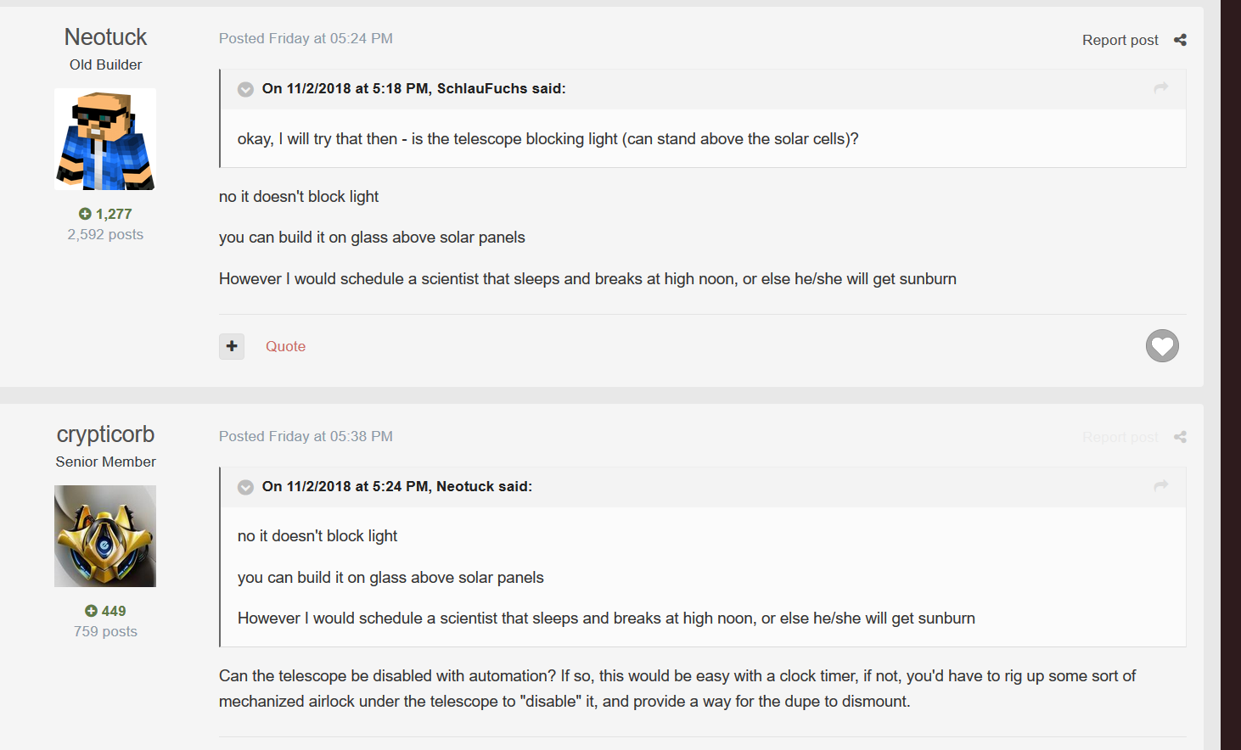Report crypticorb's post

pyautogui.click(x=1120, y=437)
